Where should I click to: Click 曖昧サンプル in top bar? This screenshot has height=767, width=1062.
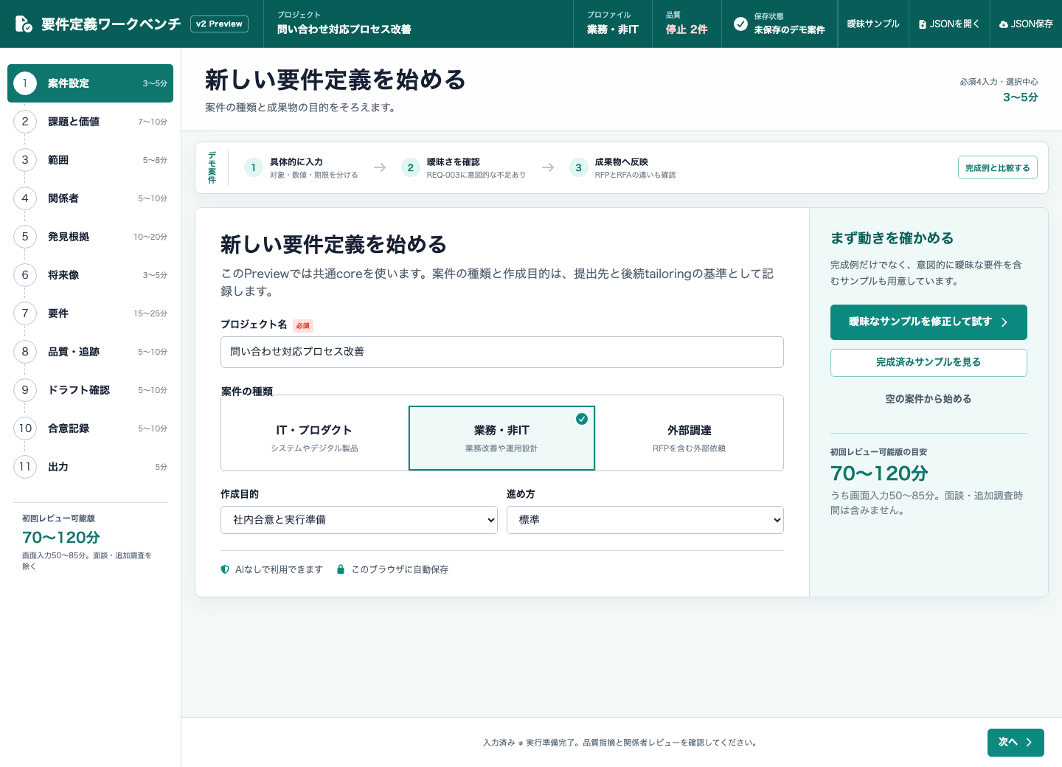[x=873, y=24]
